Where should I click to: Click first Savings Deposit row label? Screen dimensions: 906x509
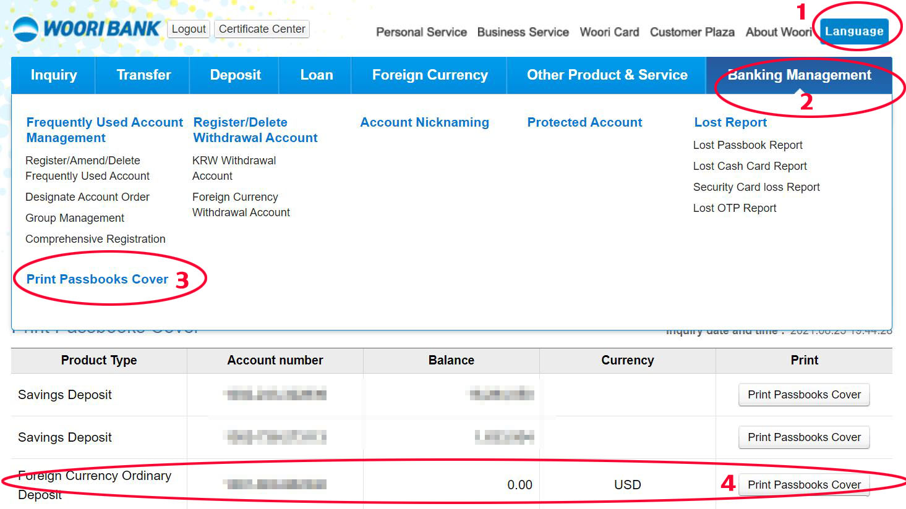(x=65, y=395)
